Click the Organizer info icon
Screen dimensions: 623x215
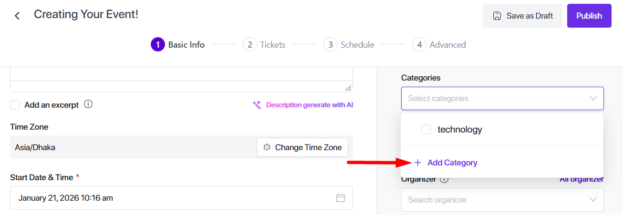444,179
